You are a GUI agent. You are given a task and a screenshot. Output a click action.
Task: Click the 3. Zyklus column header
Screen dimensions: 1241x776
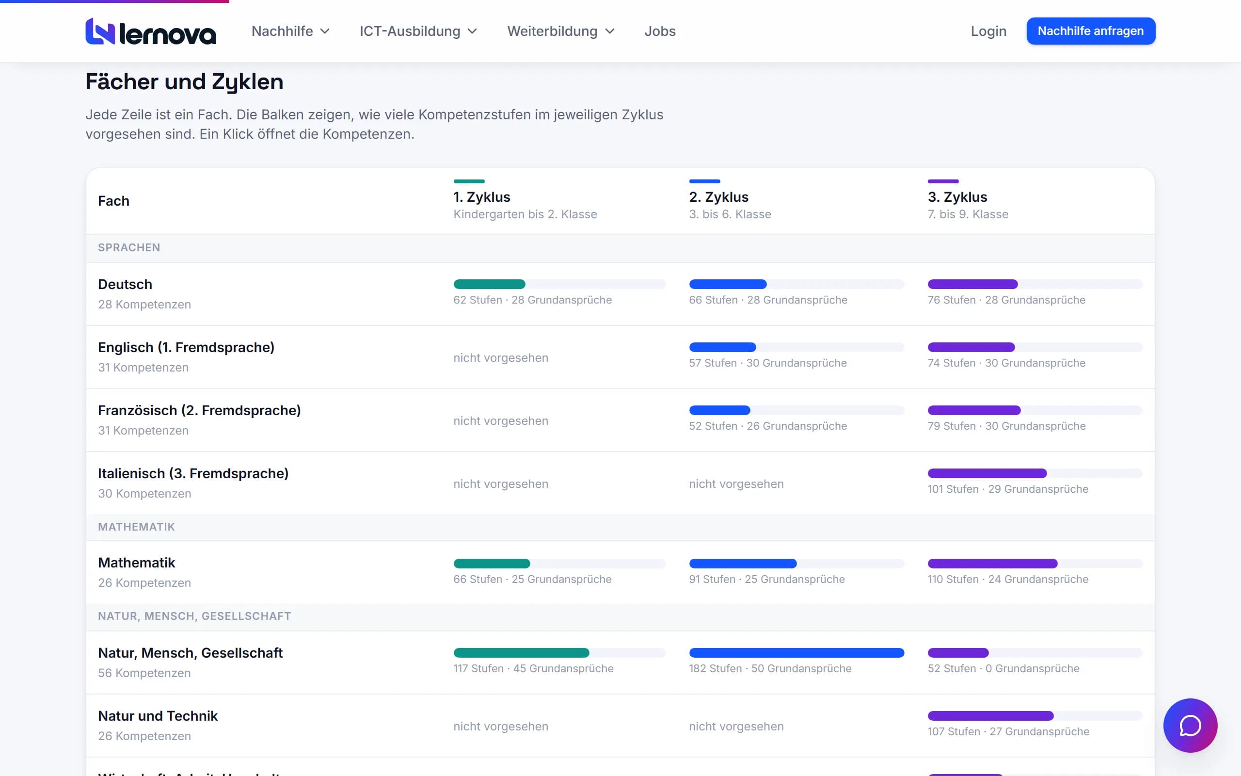tap(968, 201)
